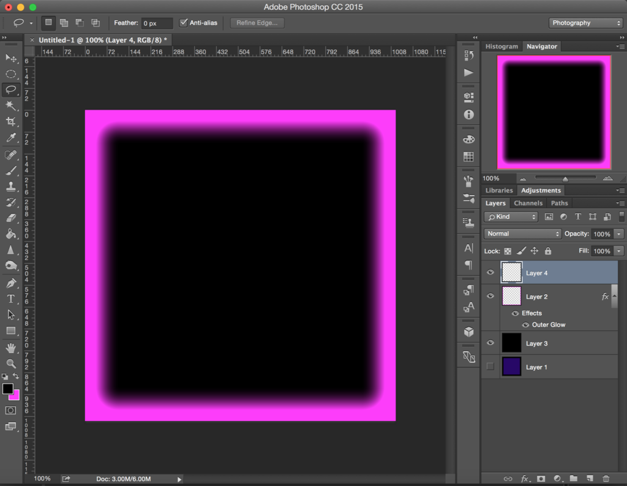The height and width of the screenshot is (486, 627).
Task: Open the 3D panel icon
Action: (x=468, y=332)
